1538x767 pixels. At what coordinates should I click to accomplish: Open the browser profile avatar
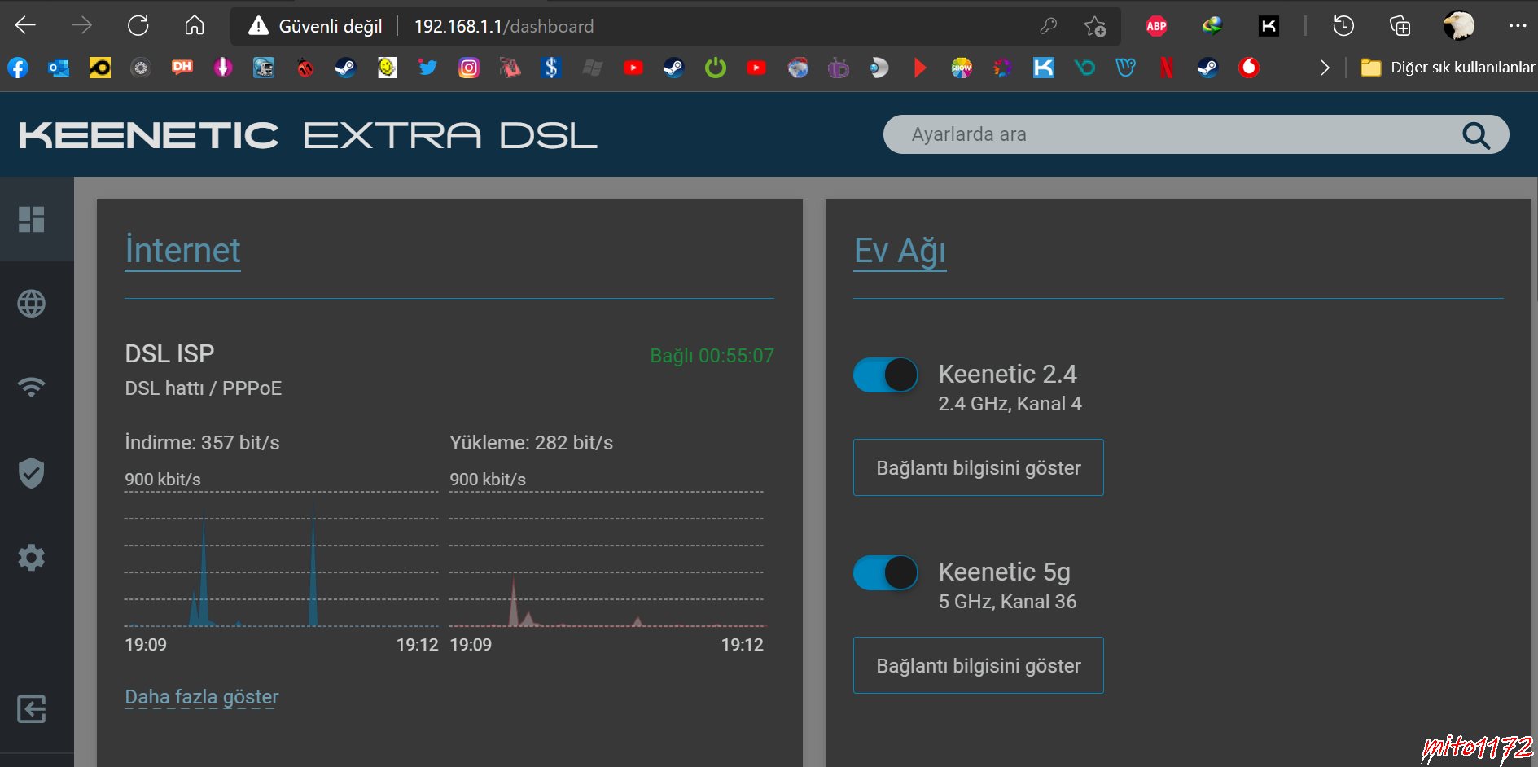[1458, 26]
